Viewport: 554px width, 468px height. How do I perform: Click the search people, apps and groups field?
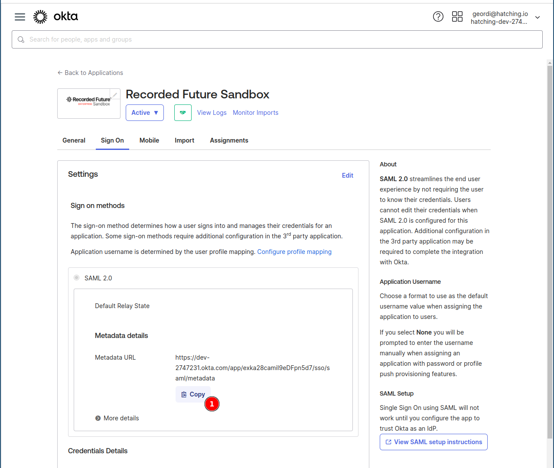coord(277,39)
